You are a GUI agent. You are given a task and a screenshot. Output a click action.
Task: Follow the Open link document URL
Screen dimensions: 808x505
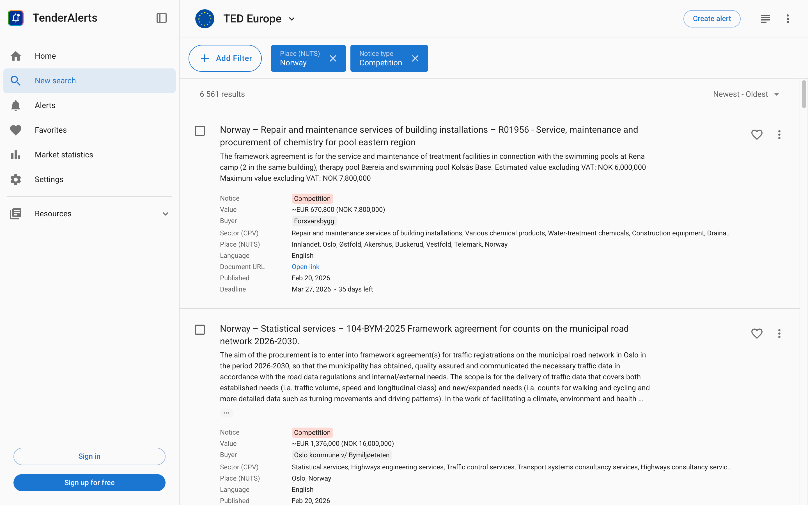[x=305, y=267]
